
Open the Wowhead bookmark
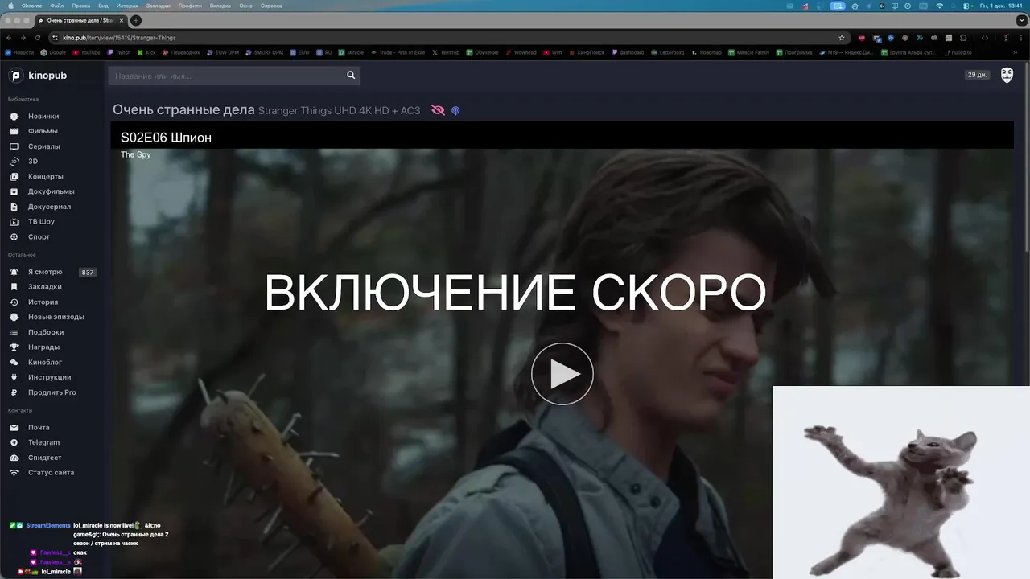tap(521, 52)
